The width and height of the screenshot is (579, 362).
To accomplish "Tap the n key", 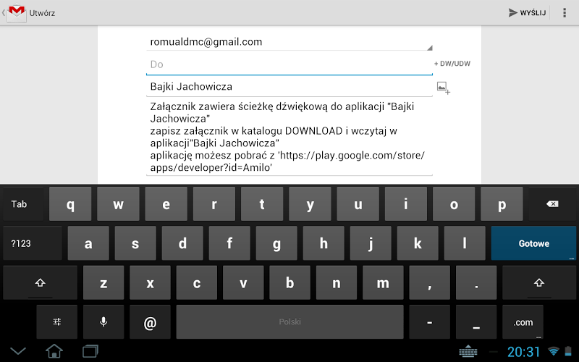I will [337, 283].
